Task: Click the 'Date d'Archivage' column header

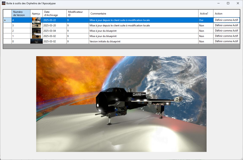Action: (x=54, y=13)
